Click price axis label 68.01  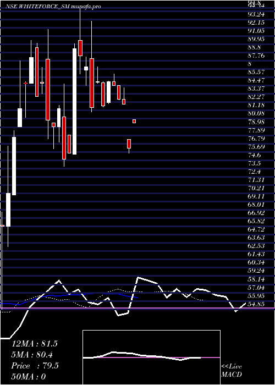256,205
